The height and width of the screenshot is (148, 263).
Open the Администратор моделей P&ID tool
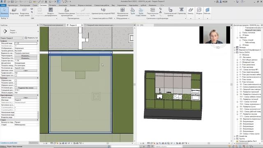(x=103, y=11)
